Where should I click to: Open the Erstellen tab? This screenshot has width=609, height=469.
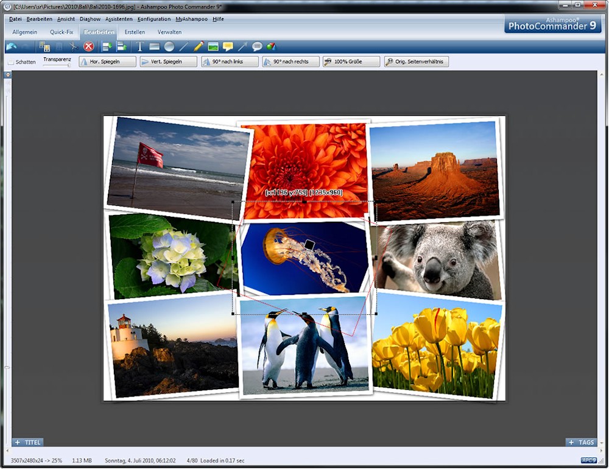pos(135,32)
